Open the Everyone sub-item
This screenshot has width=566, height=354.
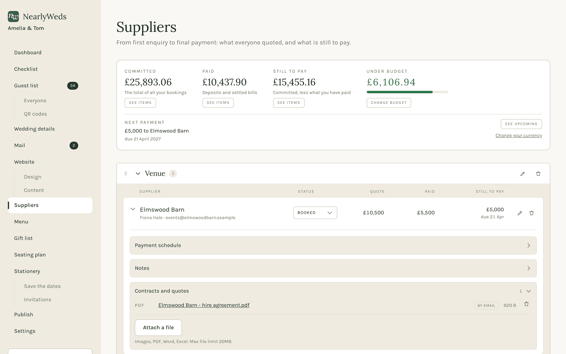point(35,101)
